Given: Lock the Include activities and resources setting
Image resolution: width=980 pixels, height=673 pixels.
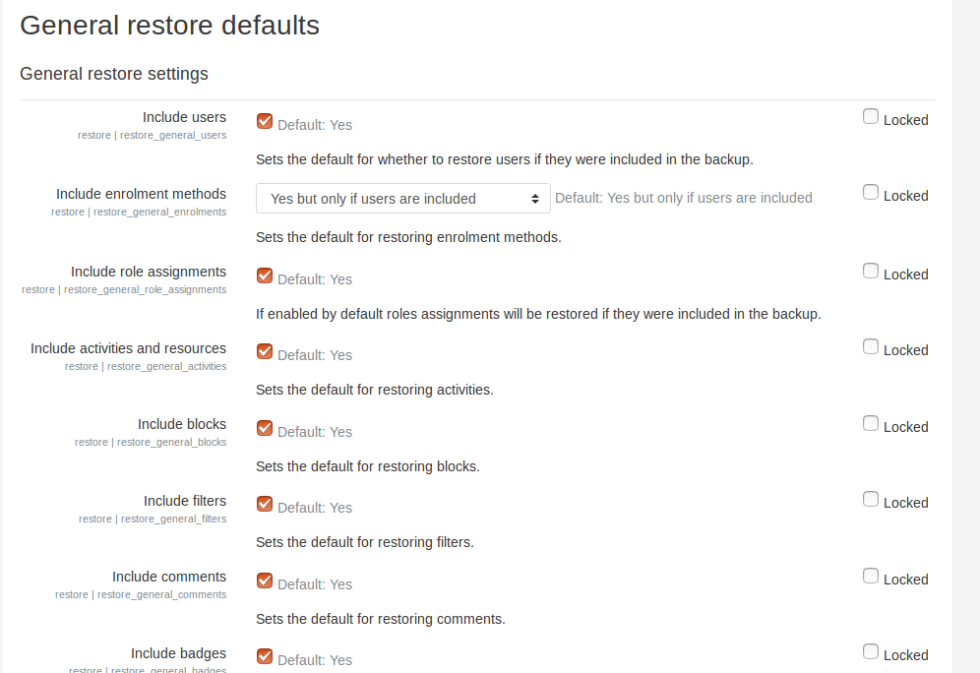Looking at the screenshot, I should tap(871, 346).
